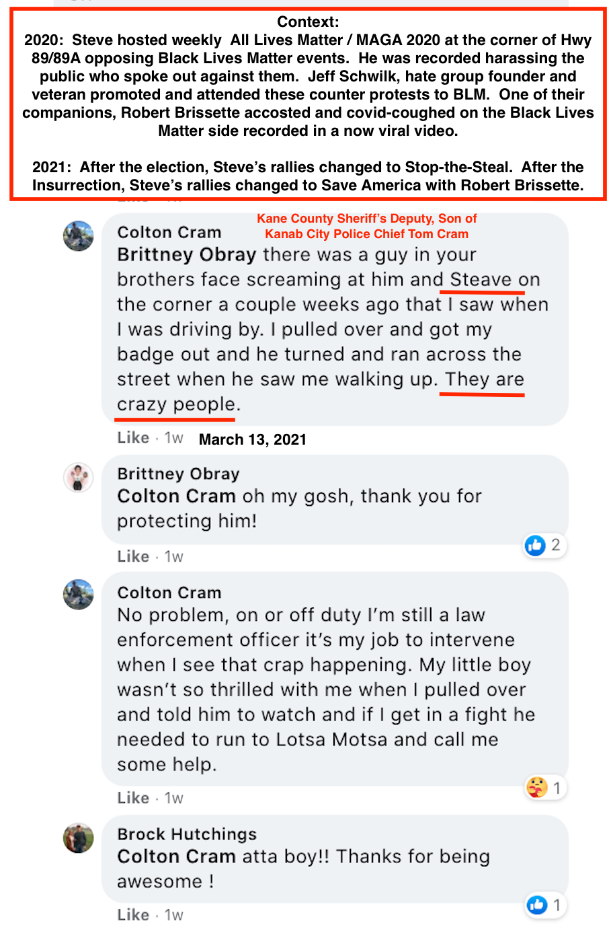This screenshot has height=927, width=613.
Task: Like Brittney Obray's "thank you" comment
Action: point(133,556)
